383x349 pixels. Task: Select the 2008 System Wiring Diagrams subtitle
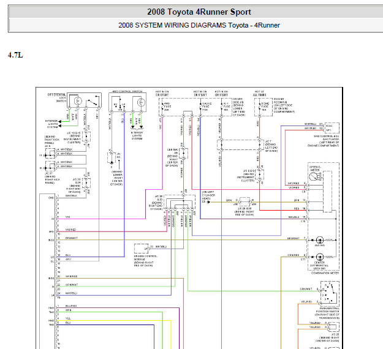point(199,25)
